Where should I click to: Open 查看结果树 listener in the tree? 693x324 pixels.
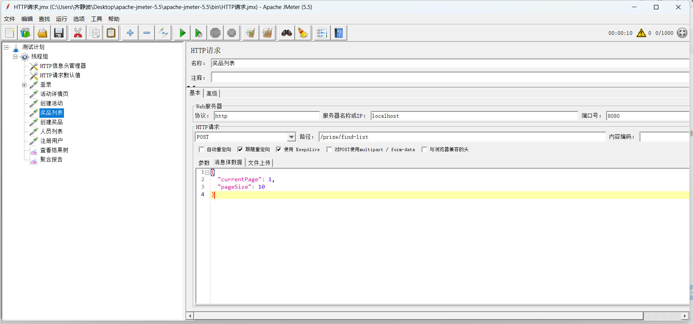tap(54, 150)
